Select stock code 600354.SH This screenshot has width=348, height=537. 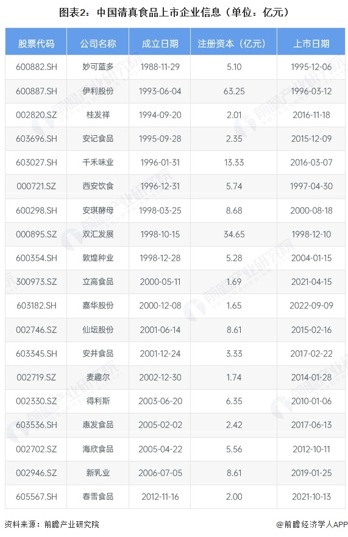[x=37, y=258]
